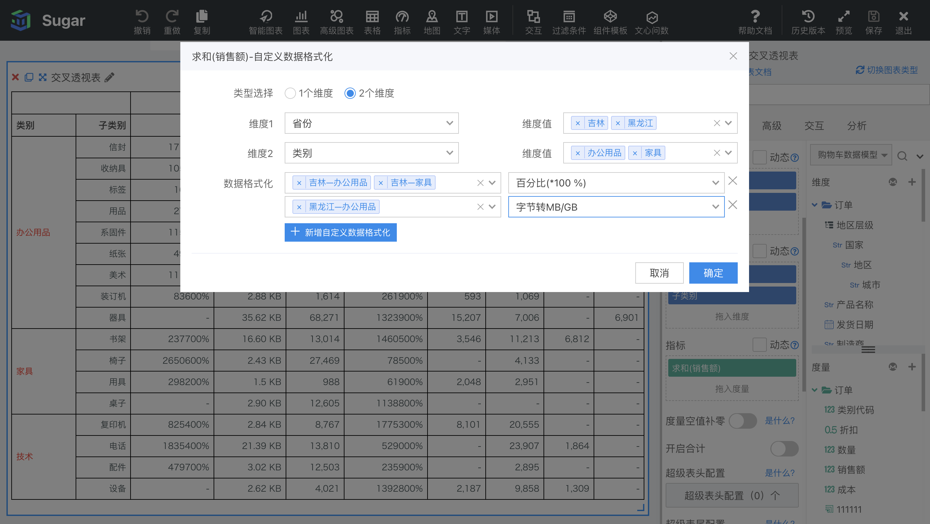Toggle the 度量空值补零 switch
The width and height of the screenshot is (930, 524).
[742, 421]
